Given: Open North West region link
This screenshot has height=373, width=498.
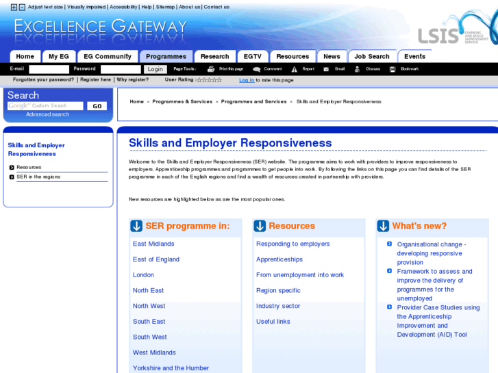Looking at the screenshot, I should tap(149, 306).
